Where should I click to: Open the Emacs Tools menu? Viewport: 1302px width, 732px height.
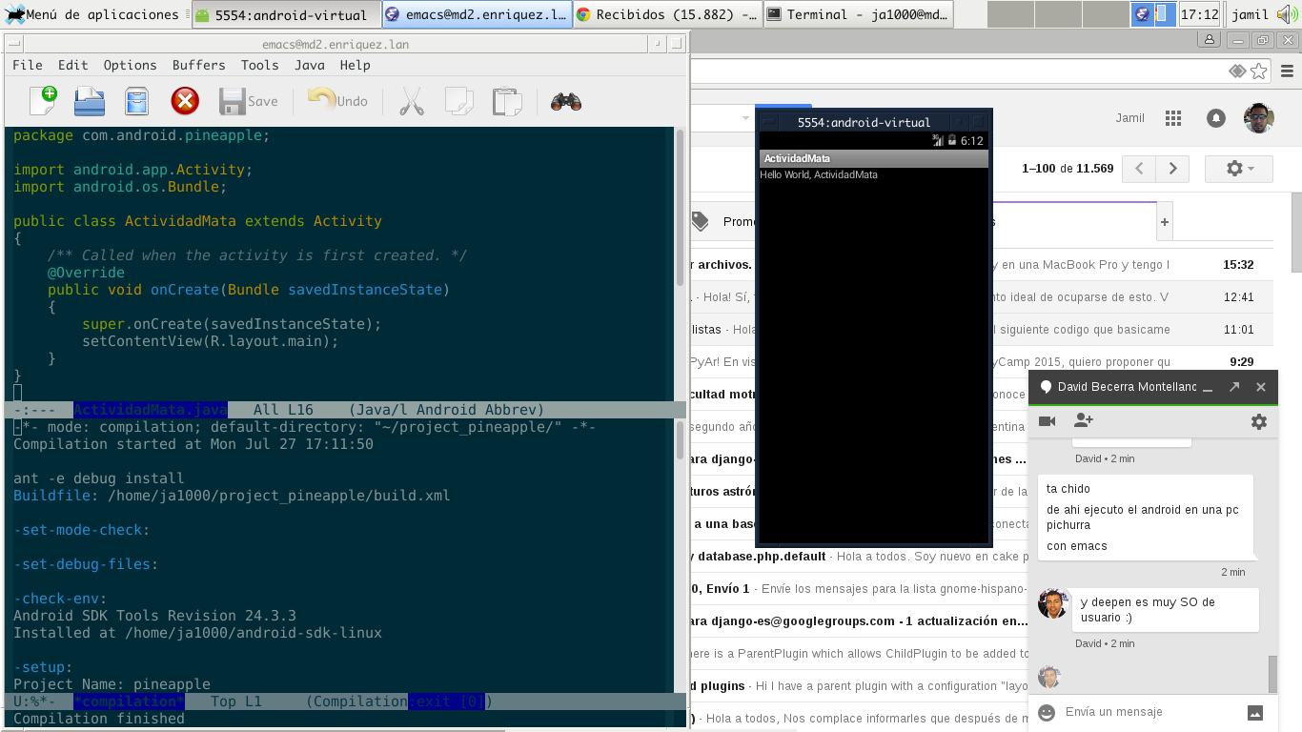pos(259,65)
